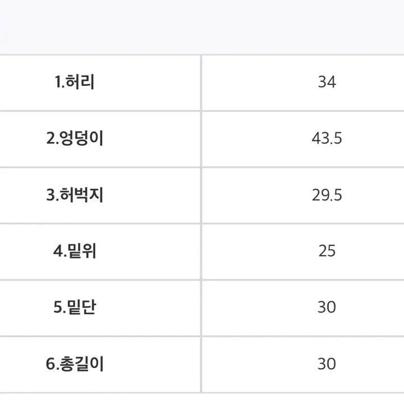
Task: Select the rise value 25
Action: [x=326, y=251]
